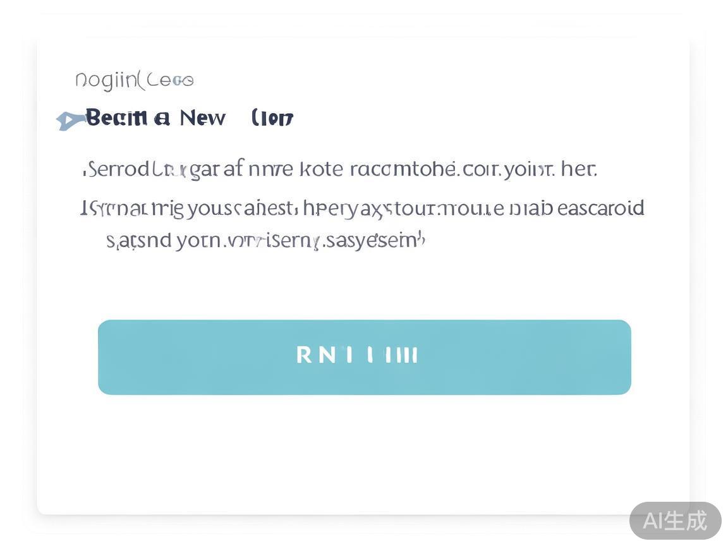Viewport: 728px width, 546px height.
Task: Click "yousrahest" in the second paragraph line
Action: click(x=242, y=208)
